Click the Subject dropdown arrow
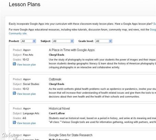Image resolution: width=156 pixels, height=140 pixels. click(x=72, y=41)
